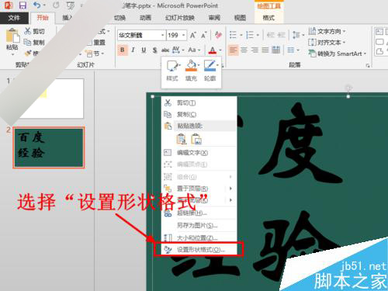The width and height of the screenshot is (388, 291).
Task: Select 大小和位置(Z) in context menu
Action: point(199,237)
